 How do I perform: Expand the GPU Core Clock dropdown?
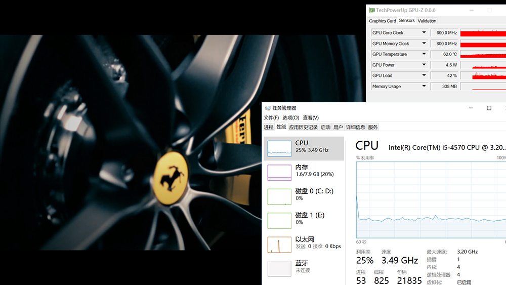[x=424, y=33]
